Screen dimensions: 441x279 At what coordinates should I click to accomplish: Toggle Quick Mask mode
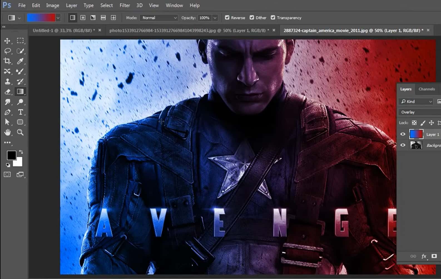(7, 175)
